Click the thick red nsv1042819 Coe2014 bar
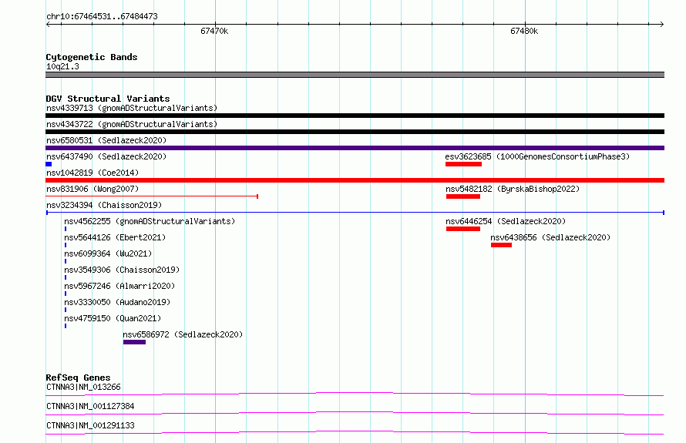This screenshot has width=686, height=443. tap(355, 180)
